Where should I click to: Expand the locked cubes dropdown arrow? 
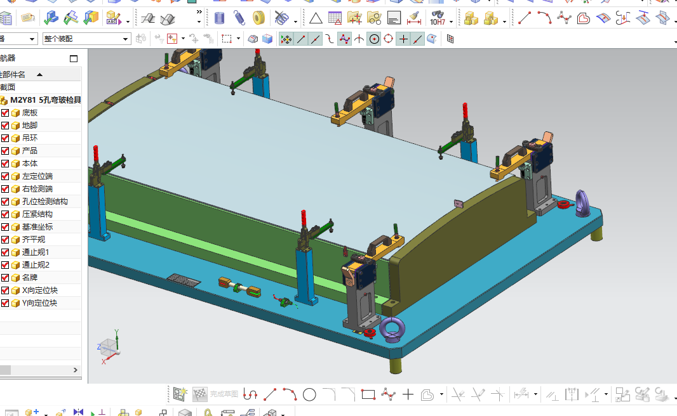pyautogui.click(x=504, y=22)
